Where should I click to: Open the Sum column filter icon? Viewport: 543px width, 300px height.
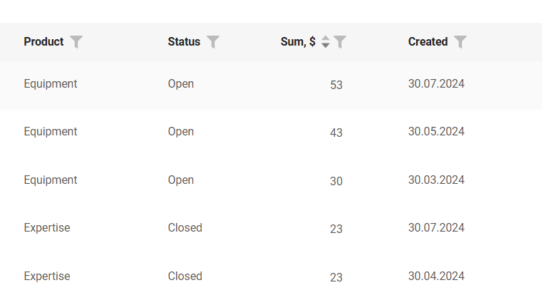coord(341,42)
